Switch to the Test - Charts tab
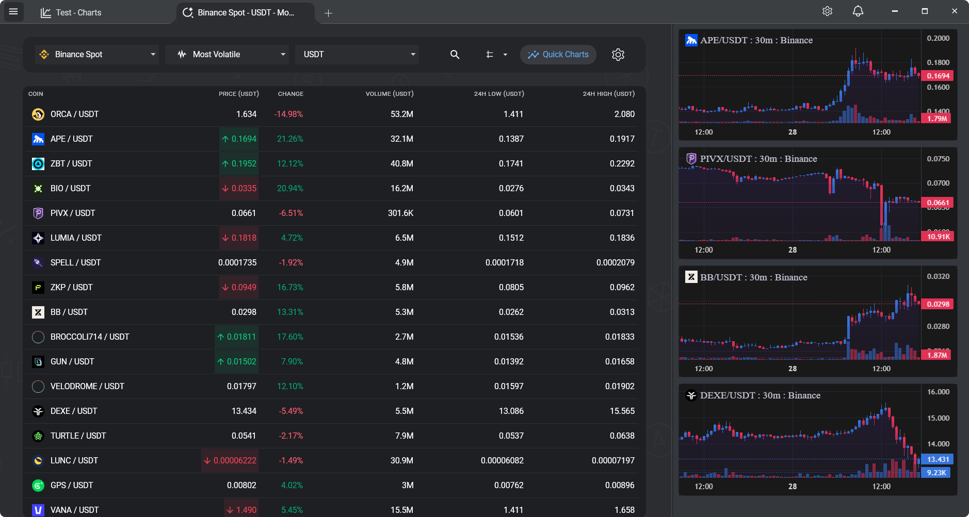 point(78,13)
